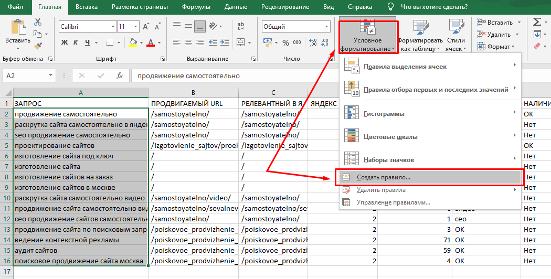Select cell with аудит сайтов

click(81, 251)
